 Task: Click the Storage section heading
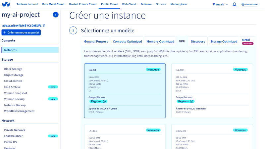7,60
